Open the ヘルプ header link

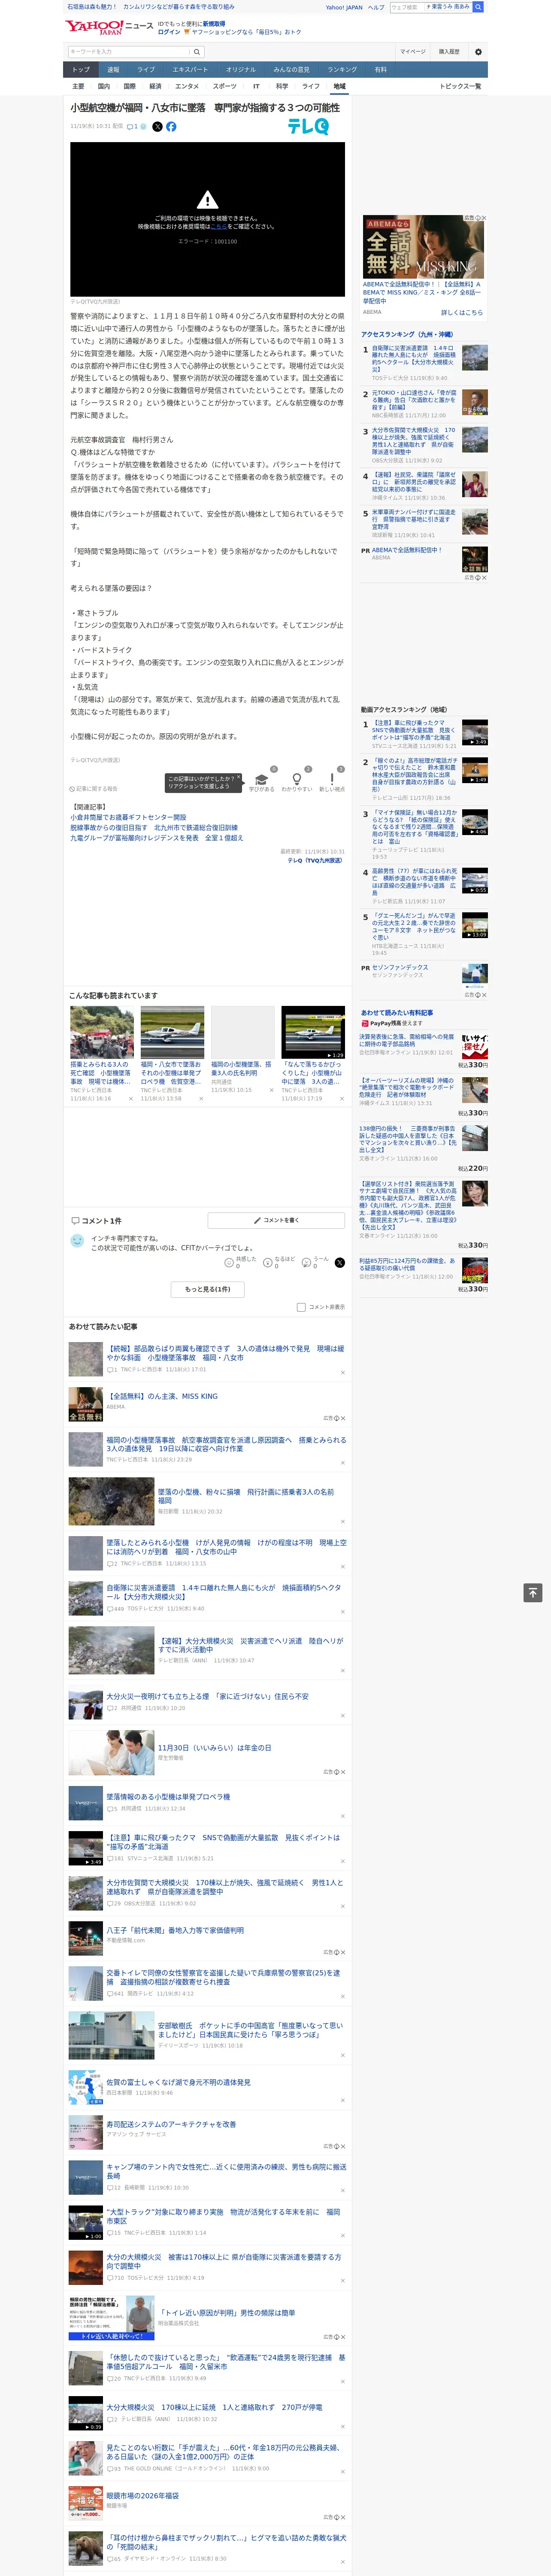[x=376, y=7]
